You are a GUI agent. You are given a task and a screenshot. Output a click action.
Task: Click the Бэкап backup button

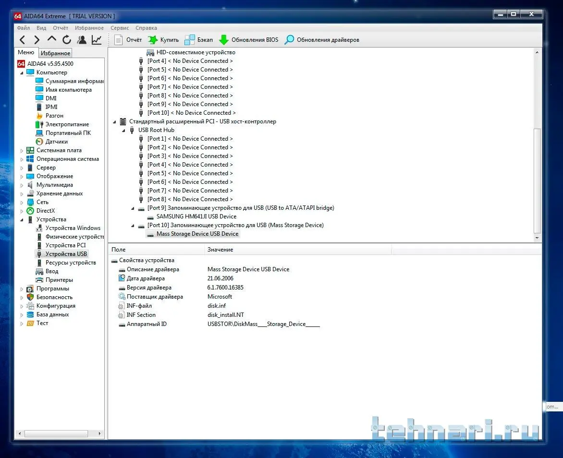199,40
